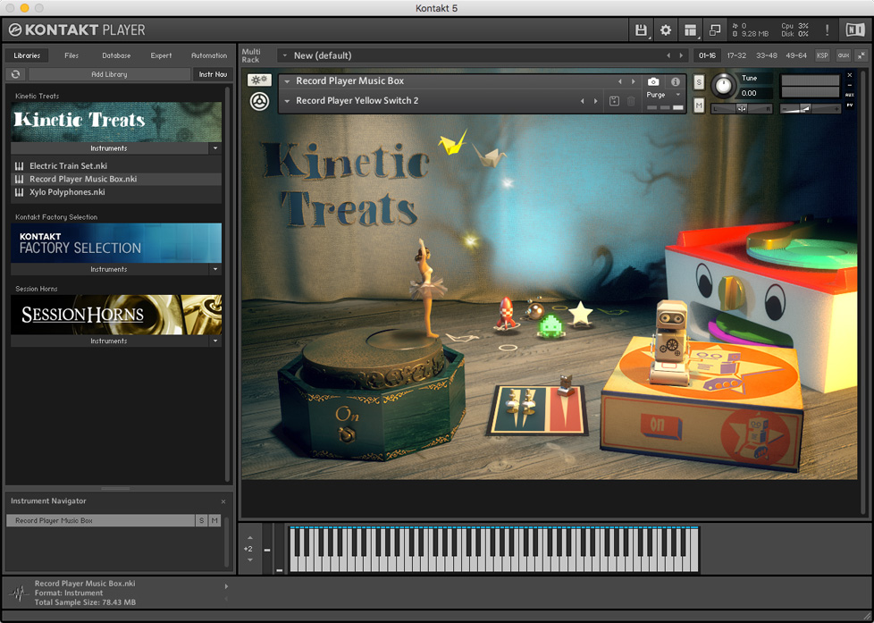Click the workspace layout icon

[x=690, y=30]
